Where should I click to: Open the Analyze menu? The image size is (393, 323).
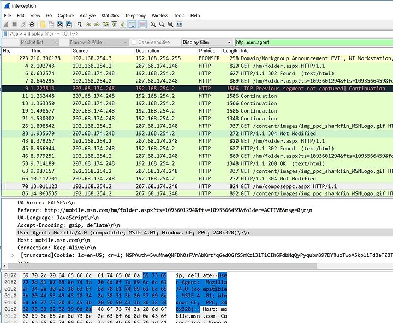coord(87,15)
